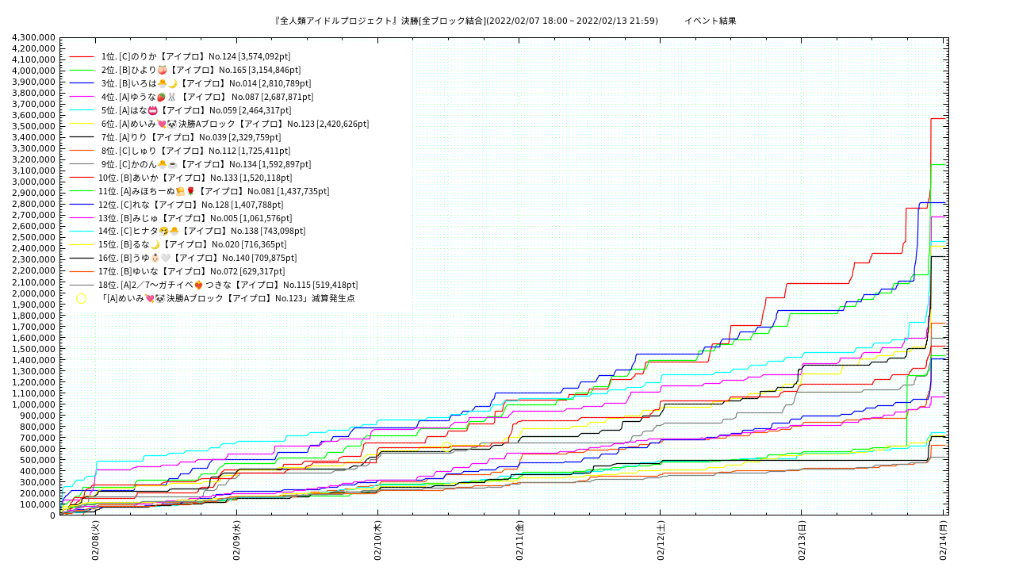Select legend entry 4位 ゆうな No.087
The image size is (1015, 571).
(x=207, y=97)
